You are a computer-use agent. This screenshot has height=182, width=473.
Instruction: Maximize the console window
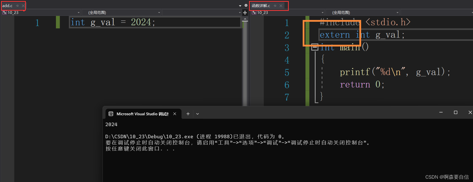456,112
